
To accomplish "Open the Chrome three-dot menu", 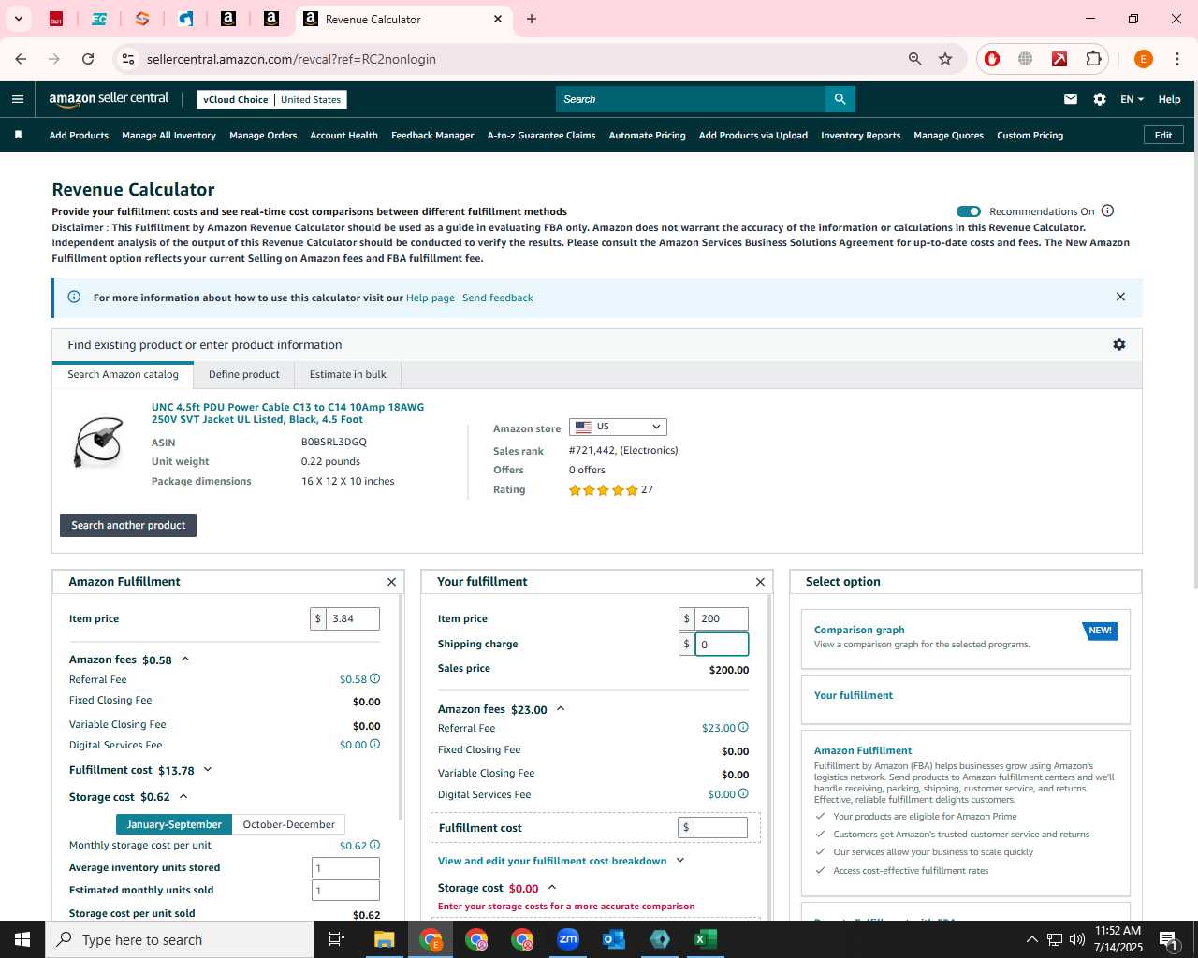I will (x=1176, y=59).
